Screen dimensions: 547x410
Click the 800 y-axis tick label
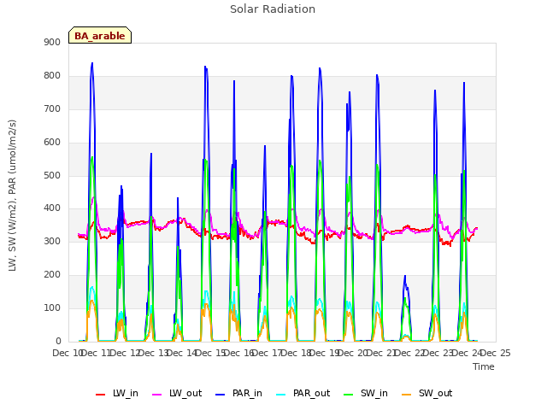pyautogui.click(x=52, y=76)
